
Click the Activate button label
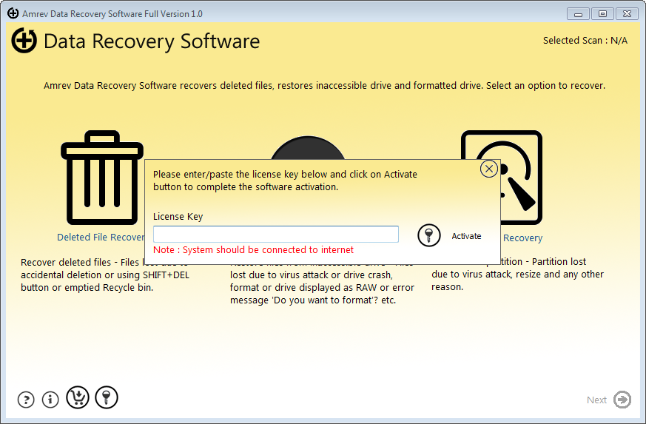(466, 236)
